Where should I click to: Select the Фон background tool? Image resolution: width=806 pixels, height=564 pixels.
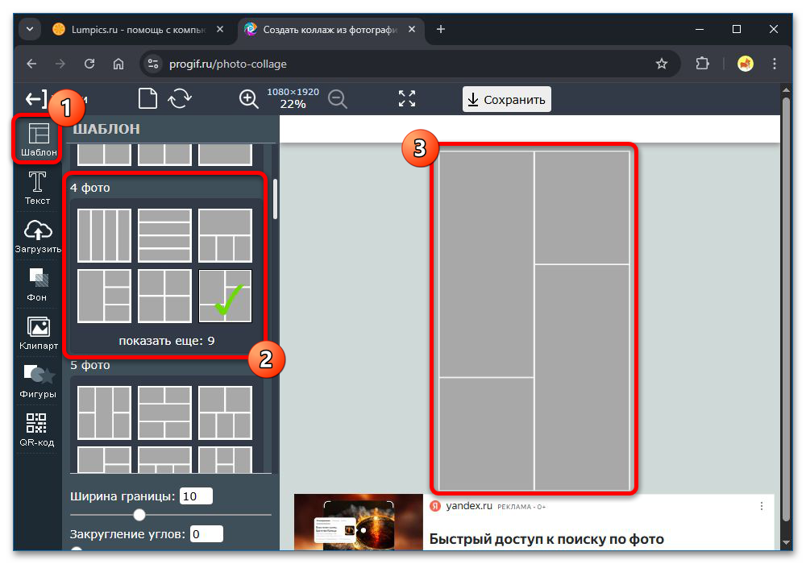coord(37,284)
